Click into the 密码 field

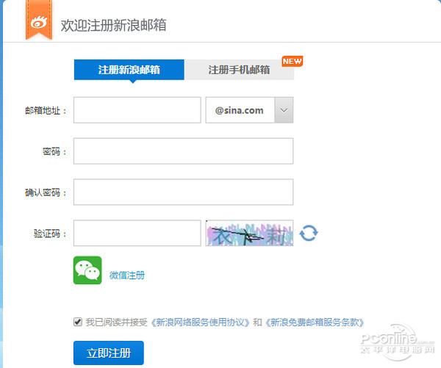point(183,151)
